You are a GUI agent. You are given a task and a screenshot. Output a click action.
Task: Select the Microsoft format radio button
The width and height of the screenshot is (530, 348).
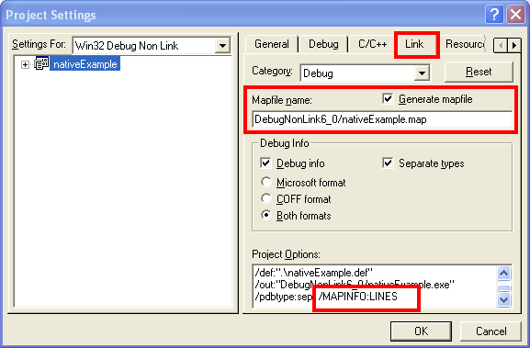pyautogui.click(x=266, y=183)
